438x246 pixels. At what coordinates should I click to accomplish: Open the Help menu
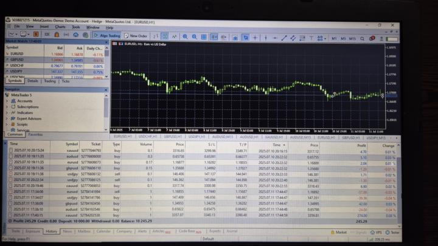point(109,27)
